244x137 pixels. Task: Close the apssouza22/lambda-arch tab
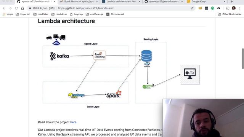click(x=55, y=2)
